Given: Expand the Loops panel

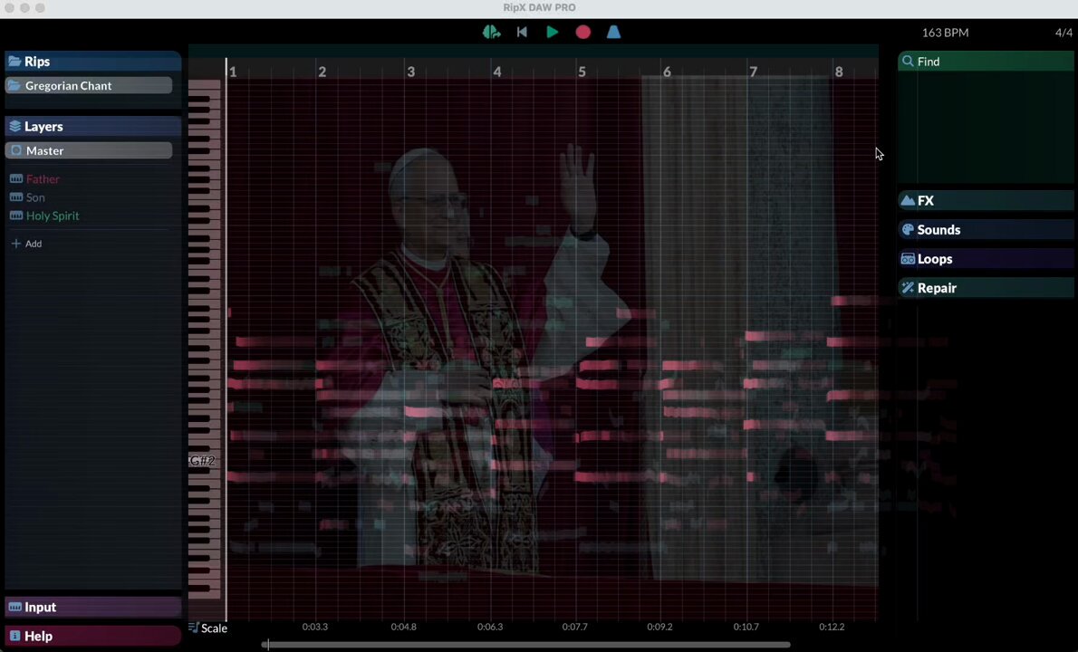Looking at the screenshot, I should click(x=986, y=259).
